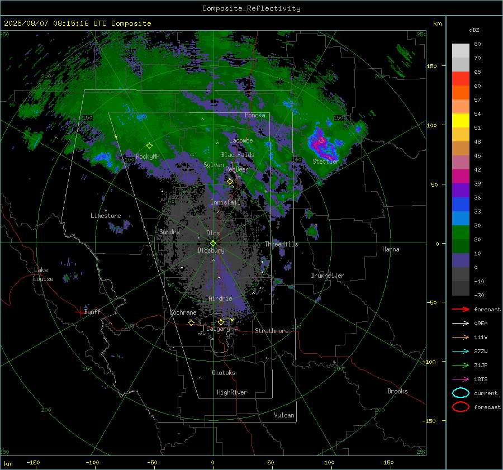Screen dimensions: 503x470
Task: Click the red cross marker at Banff
Action: click(x=80, y=311)
